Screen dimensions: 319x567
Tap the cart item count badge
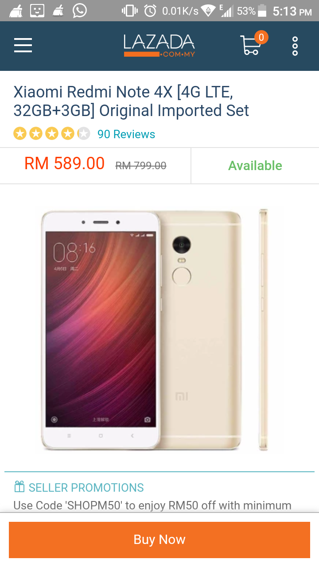(x=261, y=38)
